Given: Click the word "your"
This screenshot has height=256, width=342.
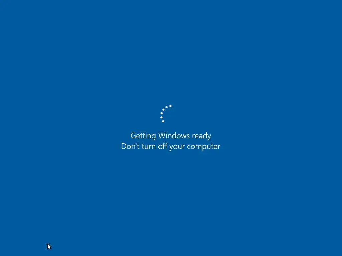Looking at the screenshot, I should pos(177,147).
